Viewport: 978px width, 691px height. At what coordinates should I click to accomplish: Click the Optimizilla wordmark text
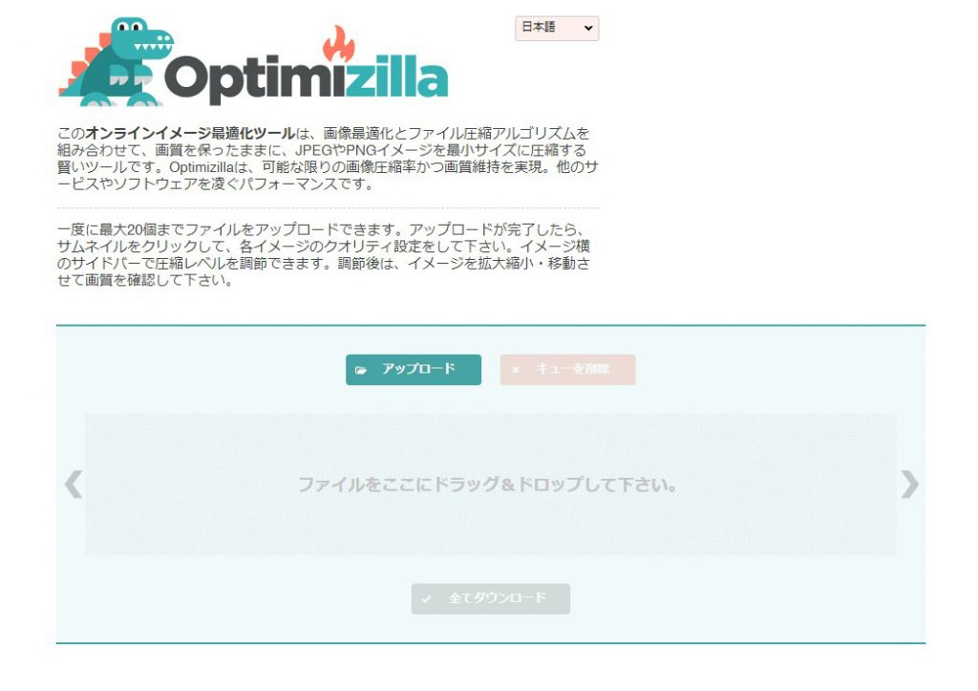click(x=307, y=79)
